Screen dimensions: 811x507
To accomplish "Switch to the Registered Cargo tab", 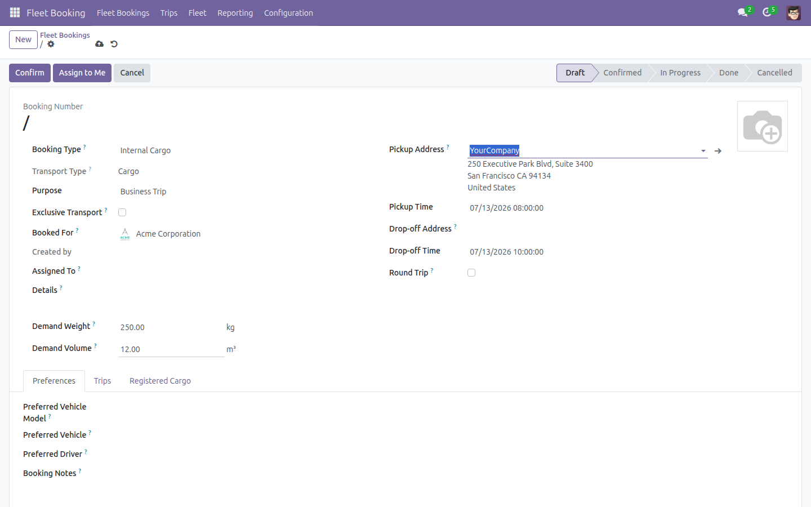I will click(160, 381).
